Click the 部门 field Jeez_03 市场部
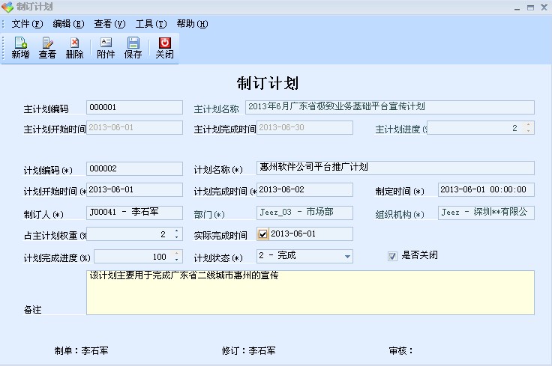This screenshot has height=366, width=552. (304, 213)
